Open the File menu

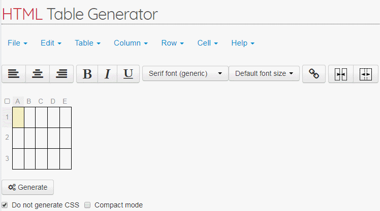(x=17, y=43)
